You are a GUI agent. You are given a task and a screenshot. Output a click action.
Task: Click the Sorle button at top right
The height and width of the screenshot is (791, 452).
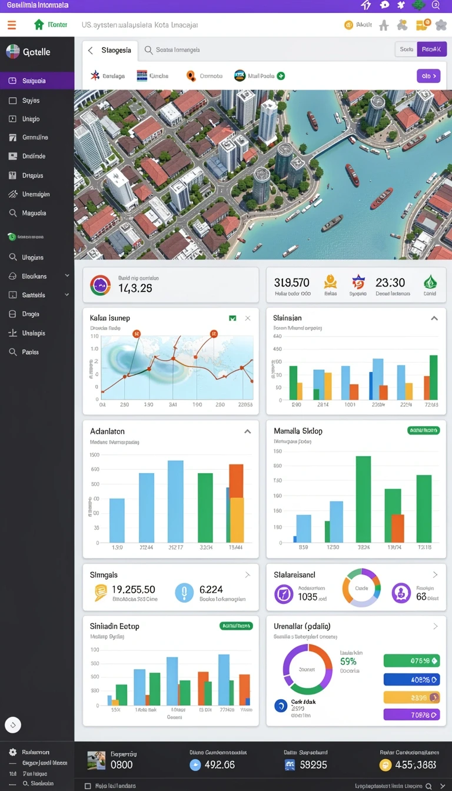tap(406, 49)
